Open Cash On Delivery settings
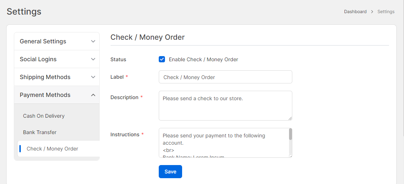The height and width of the screenshot is (184, 404). pos(44,116)
